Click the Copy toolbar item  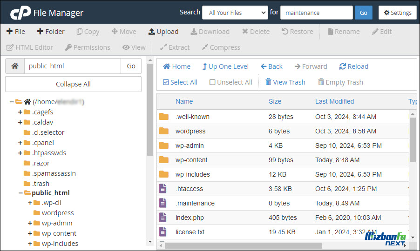click(x=88, y=32)
